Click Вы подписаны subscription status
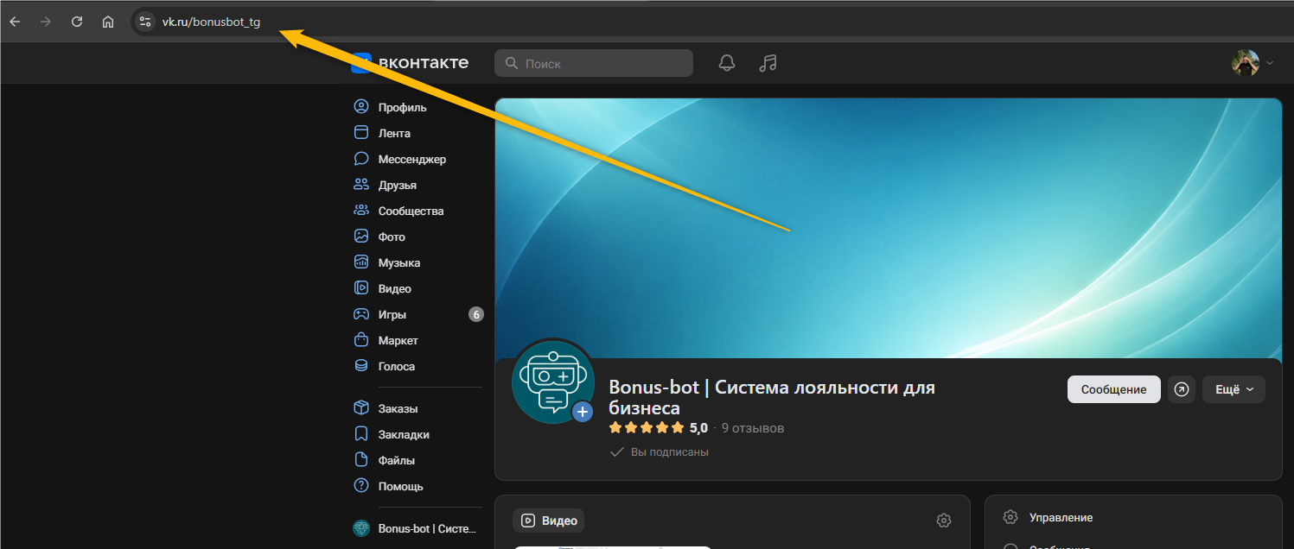 [x=659, y=451]
